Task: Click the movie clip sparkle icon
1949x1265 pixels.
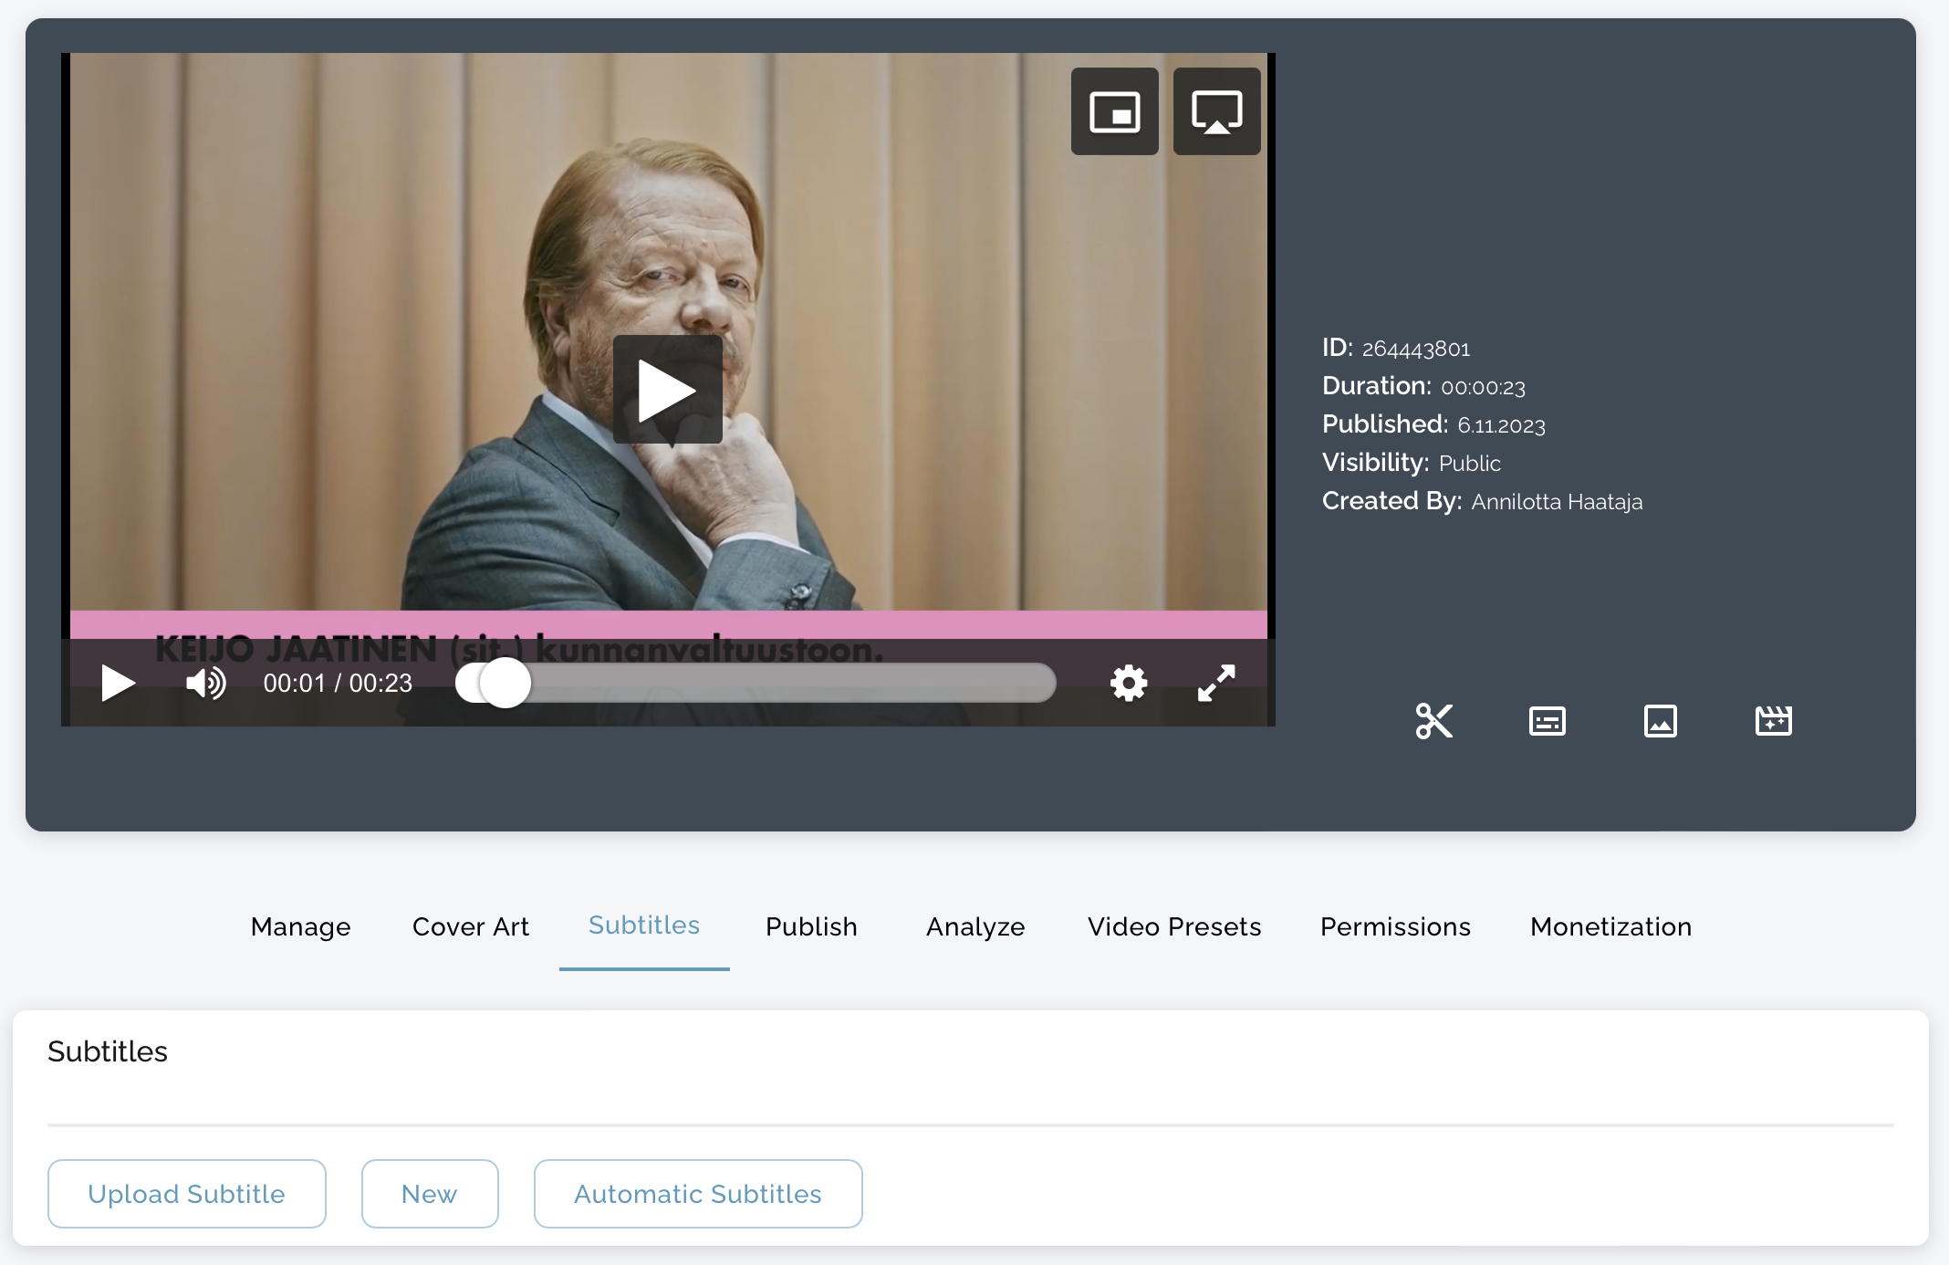Action: [1773, 721]
